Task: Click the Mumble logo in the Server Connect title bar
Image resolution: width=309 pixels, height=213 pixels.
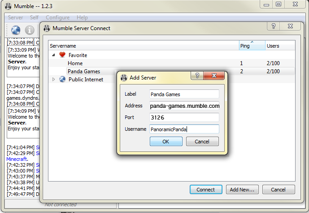Action: click(47, 28)
